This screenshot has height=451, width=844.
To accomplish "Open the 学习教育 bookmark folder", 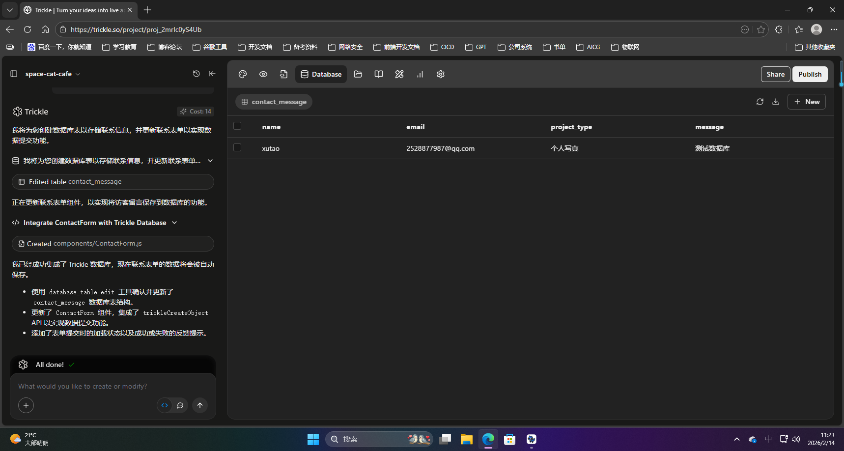I will (119, 47).
